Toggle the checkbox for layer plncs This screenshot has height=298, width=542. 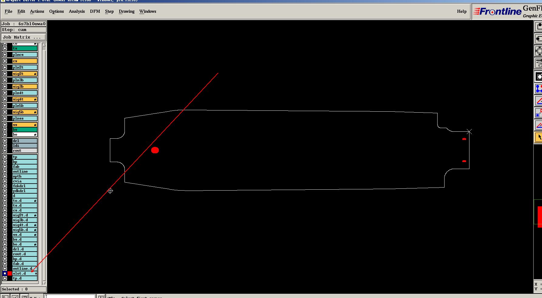tap(5, 55)
